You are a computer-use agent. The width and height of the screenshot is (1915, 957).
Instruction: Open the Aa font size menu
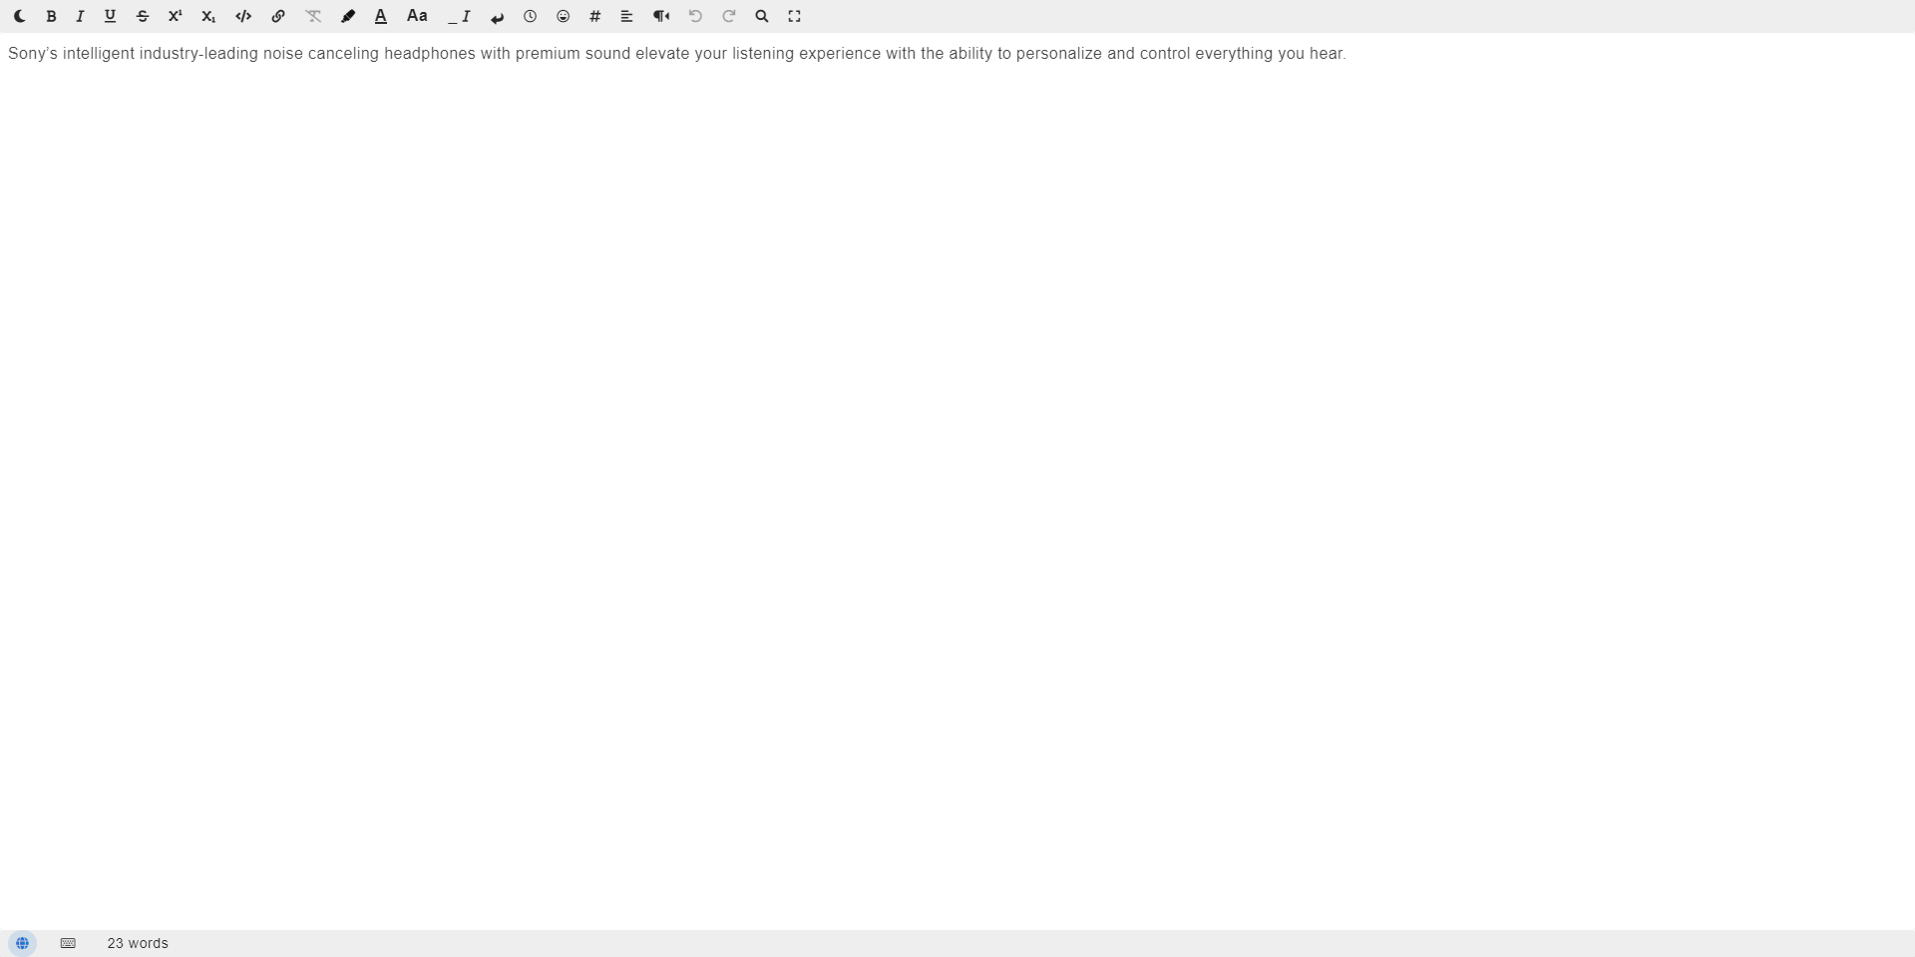417,16
